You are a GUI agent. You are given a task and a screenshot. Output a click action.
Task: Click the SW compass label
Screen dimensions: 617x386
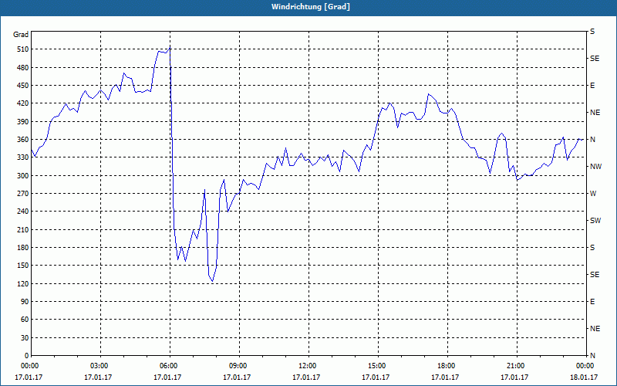click(595, 221)
